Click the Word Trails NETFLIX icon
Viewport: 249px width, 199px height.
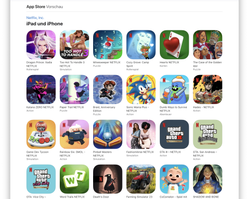74,179
